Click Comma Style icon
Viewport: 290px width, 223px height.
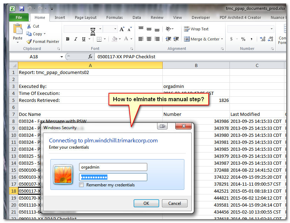point(252,39)
